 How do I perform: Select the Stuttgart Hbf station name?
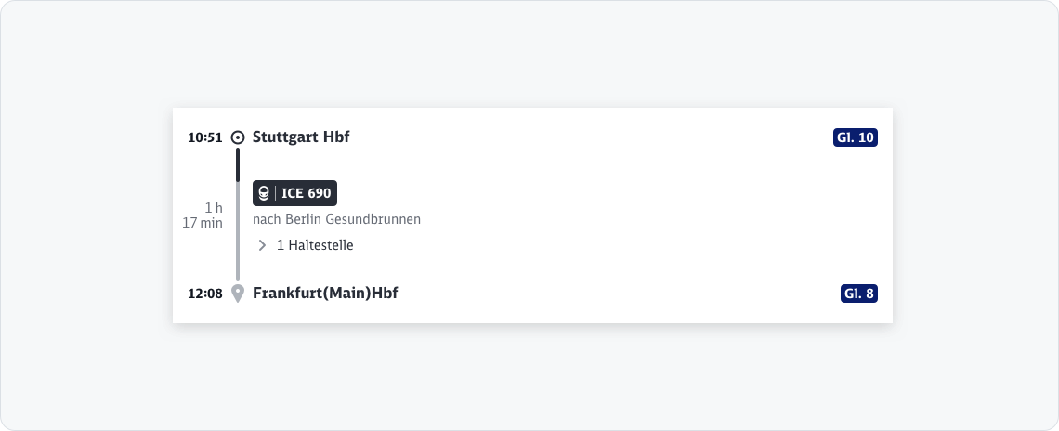(301, 137)
